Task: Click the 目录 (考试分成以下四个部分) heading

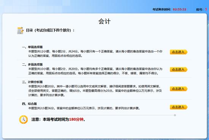Action: 50,30
